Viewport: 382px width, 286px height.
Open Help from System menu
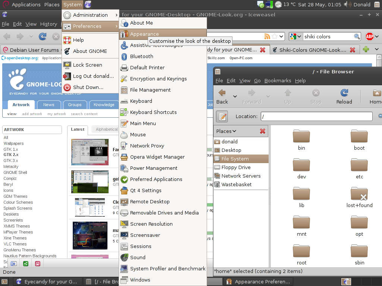click(91, 40)
